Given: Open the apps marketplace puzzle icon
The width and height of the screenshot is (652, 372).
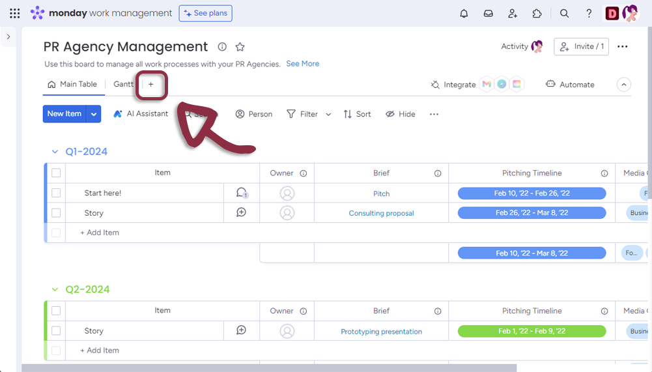Looking at the screenshot, I should pos(537,14).
